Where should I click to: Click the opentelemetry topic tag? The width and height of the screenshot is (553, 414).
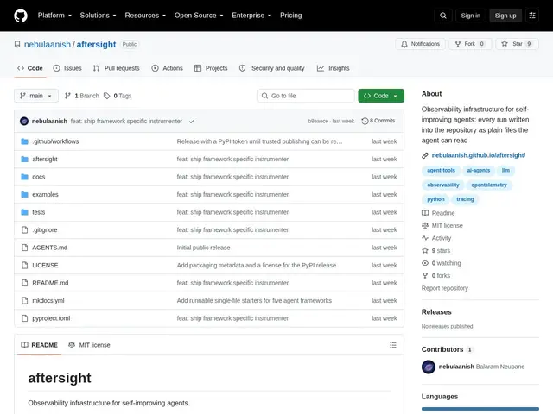coord(489,185)
